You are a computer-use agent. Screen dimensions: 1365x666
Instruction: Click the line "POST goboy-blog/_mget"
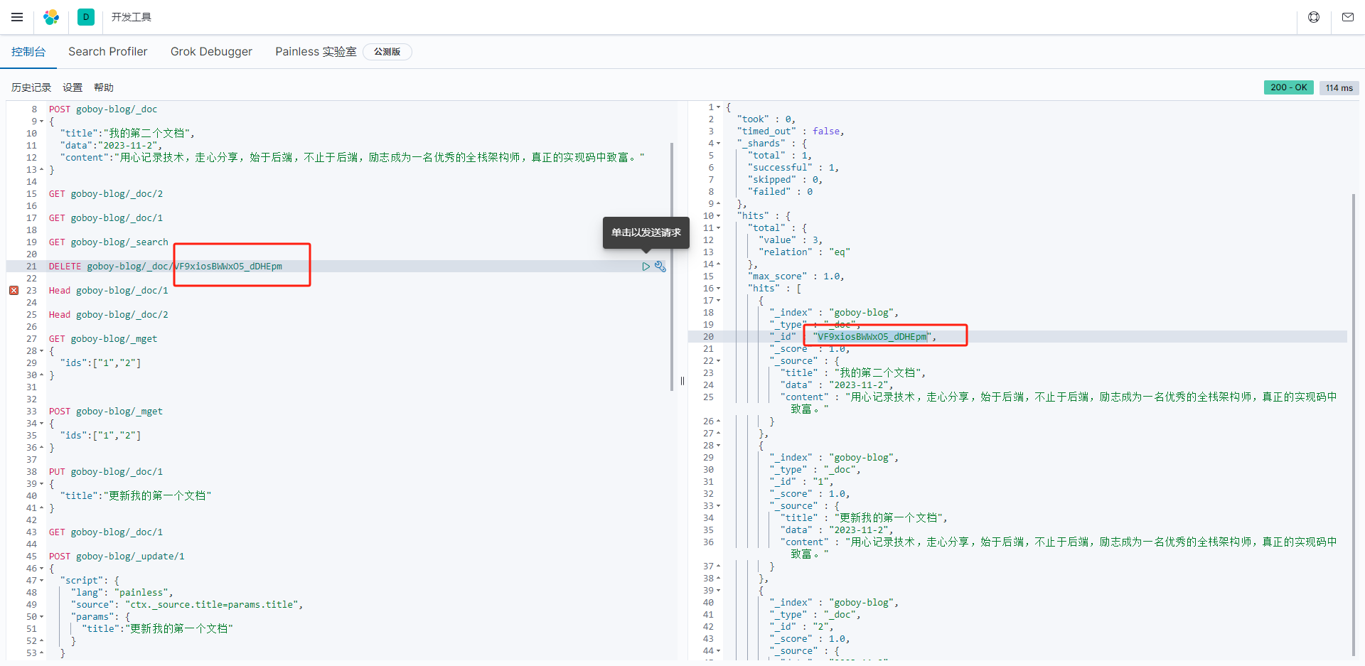[x=106, y=412]
